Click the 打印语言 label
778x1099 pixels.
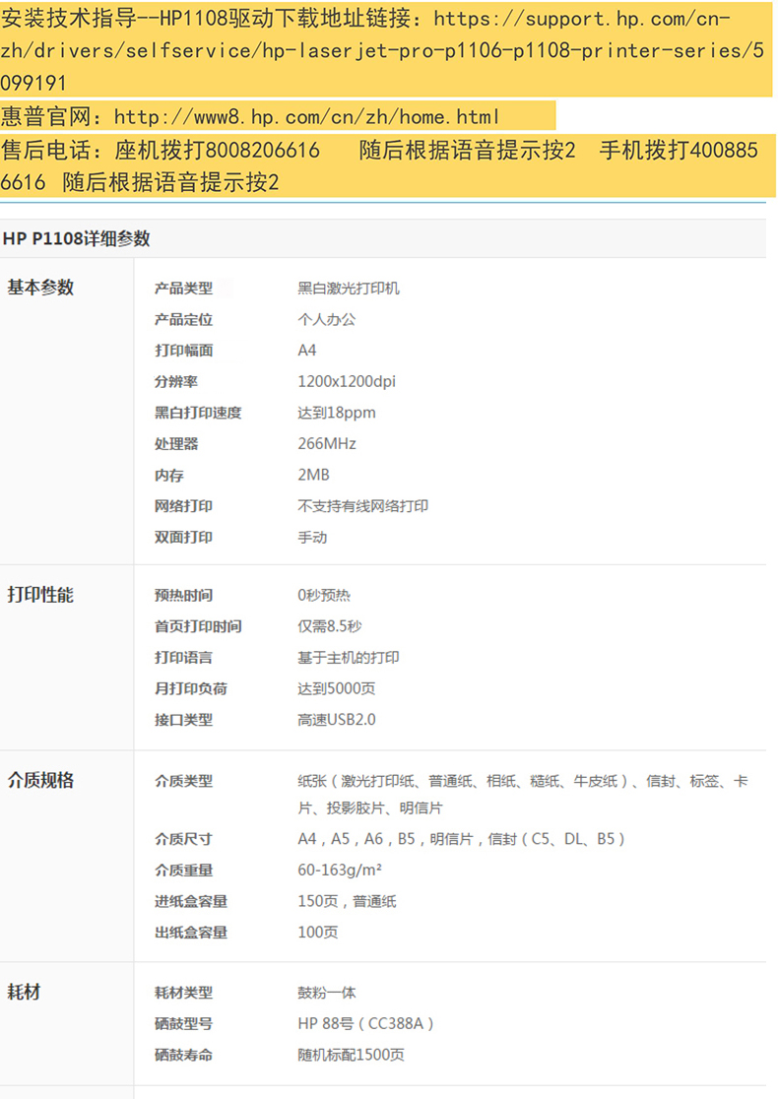[183, 658]
